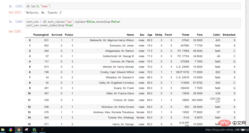
Task: Select name 'Connors, Mr. Patrick'
Action: click(x=122, y=61)
